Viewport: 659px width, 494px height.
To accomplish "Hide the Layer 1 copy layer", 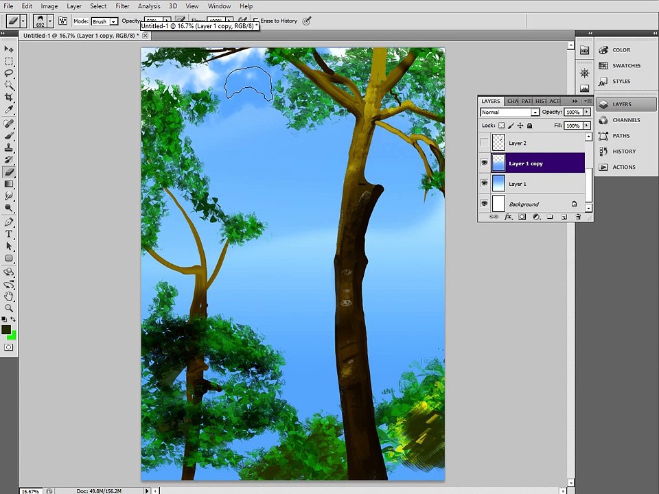I will click(484, 163).
